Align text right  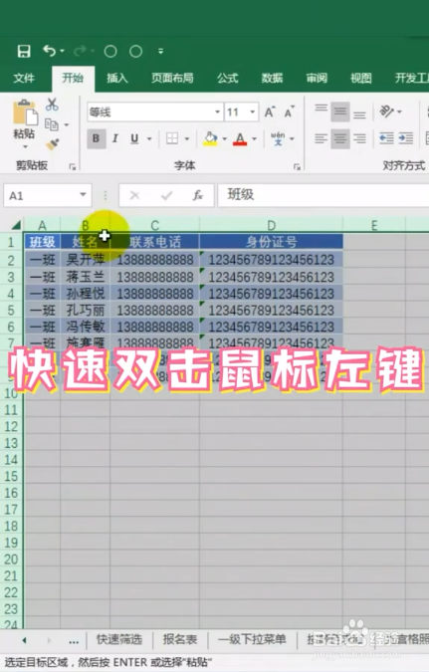coord(359,138)
